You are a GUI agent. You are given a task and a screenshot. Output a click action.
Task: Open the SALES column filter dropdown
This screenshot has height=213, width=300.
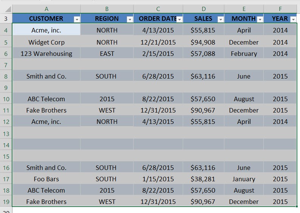[x=221, y=19]
